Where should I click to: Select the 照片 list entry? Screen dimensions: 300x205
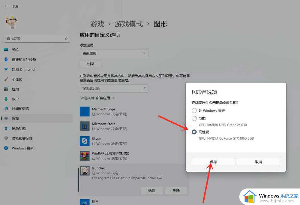(x=133, y=202)
